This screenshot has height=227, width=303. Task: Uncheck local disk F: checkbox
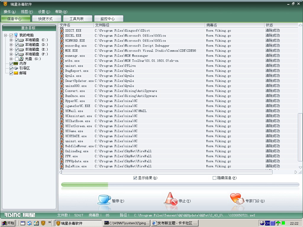click(x=17, y=54)
